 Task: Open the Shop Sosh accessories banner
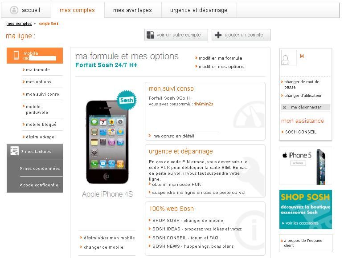(305, 210)
